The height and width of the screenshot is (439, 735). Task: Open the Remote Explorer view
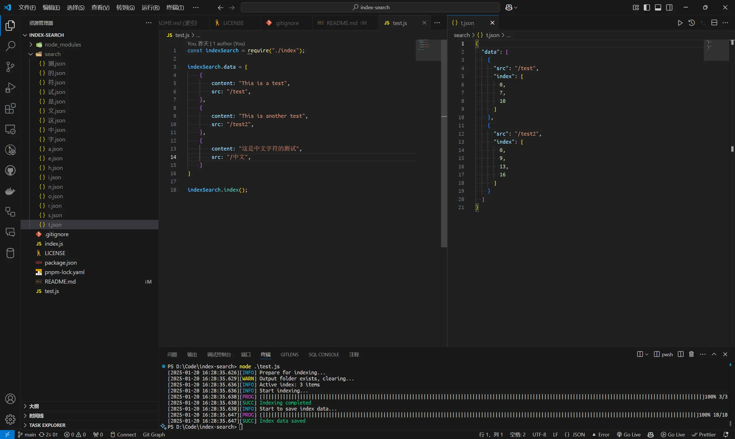(10, 129)
